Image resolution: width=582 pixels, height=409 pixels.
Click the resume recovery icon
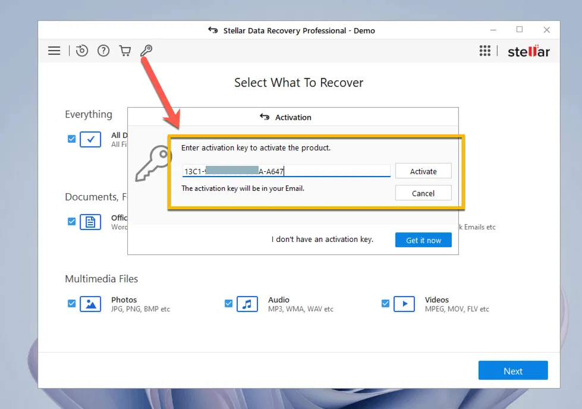(82, 51)
